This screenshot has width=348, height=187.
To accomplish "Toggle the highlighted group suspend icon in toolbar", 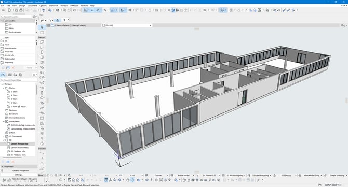I will 173,10.
